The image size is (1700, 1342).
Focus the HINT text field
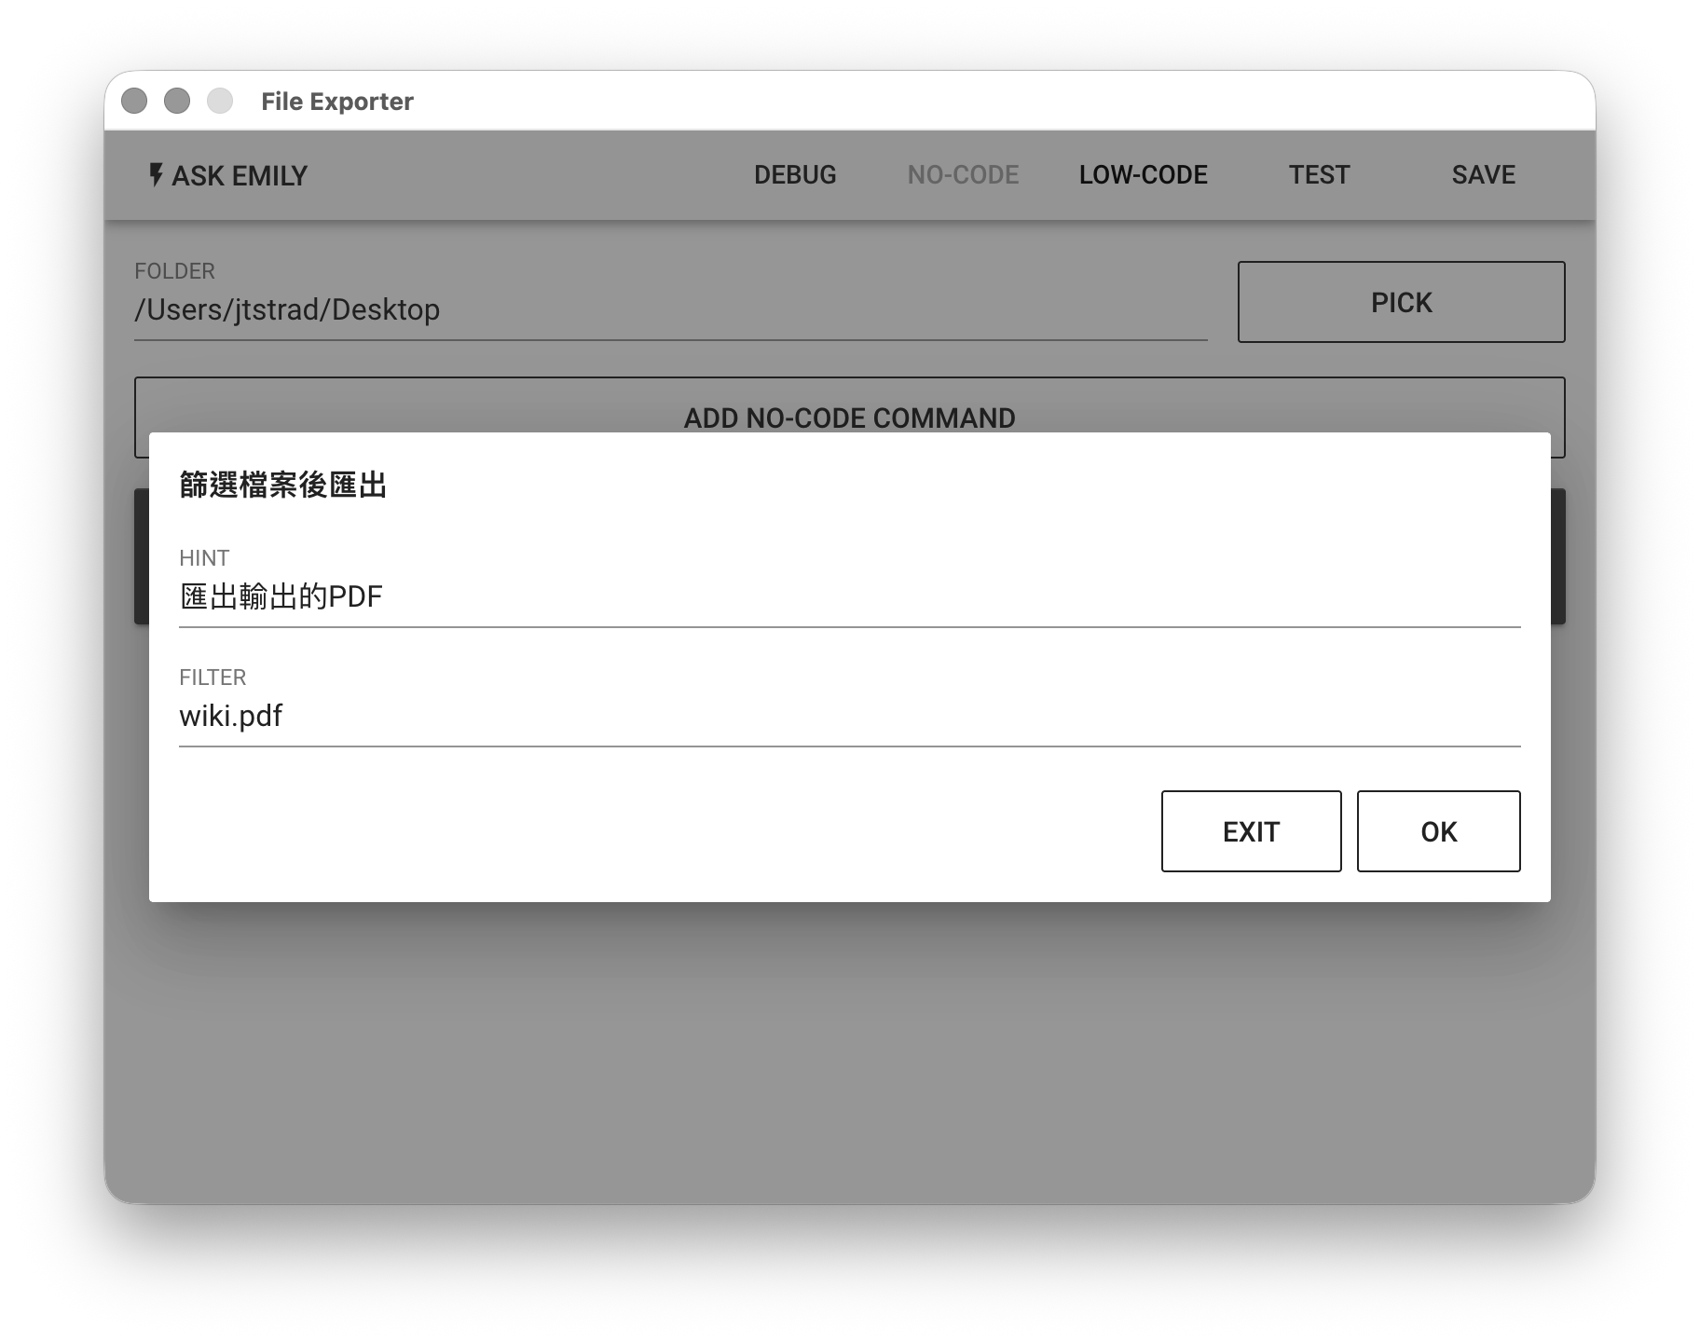848,596
